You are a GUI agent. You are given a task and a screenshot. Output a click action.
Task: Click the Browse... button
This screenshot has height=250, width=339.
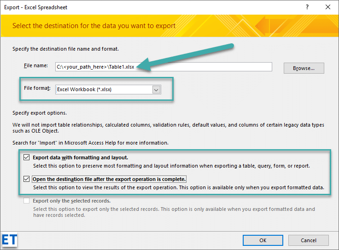[304, 68]
